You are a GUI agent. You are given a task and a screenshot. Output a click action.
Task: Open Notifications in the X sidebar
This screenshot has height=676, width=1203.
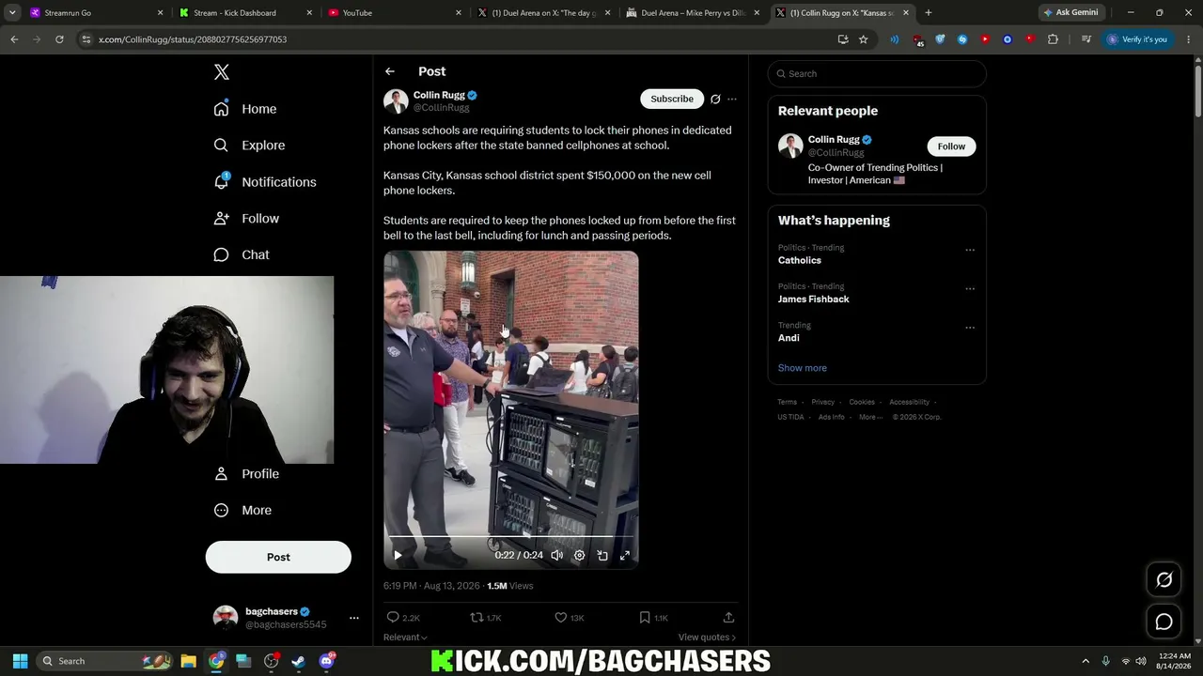click(x=265, y=182)
